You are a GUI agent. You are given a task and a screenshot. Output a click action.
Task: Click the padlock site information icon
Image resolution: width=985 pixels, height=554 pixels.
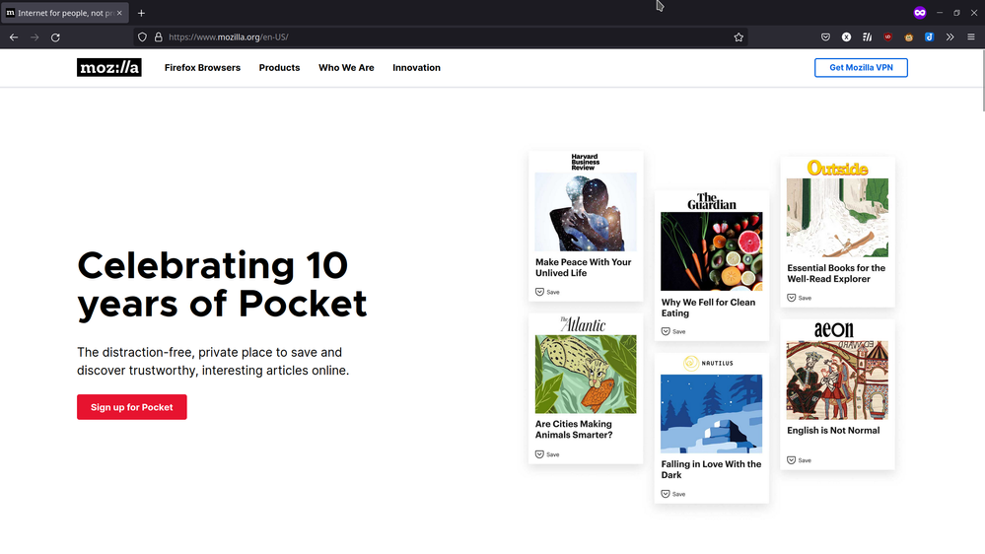(158, 37)
